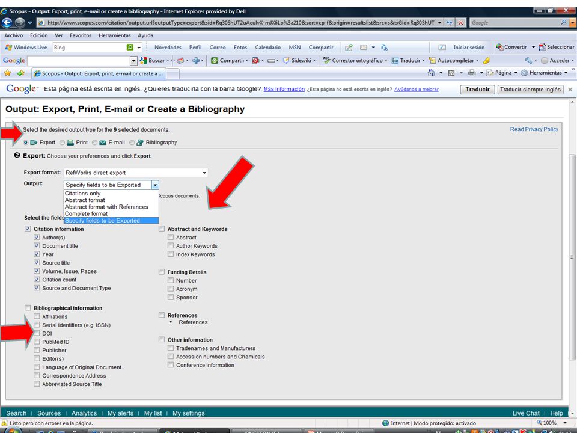Click the Print printer icon in command bar
Screen dimensions: 577x433
[472, 73]
